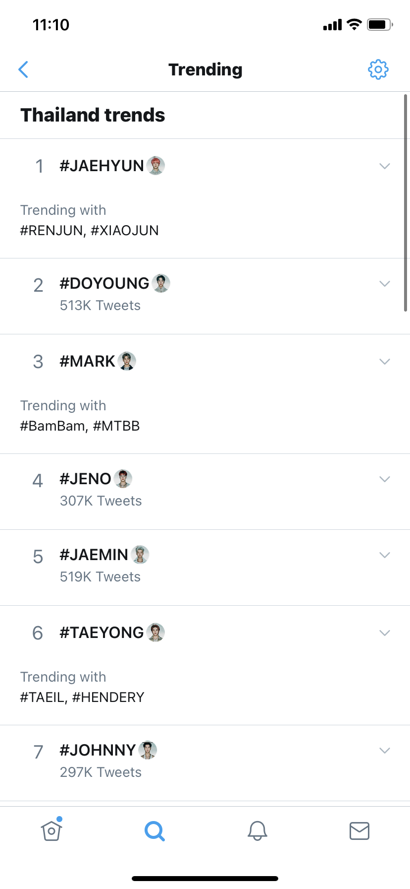Tap the emoji beside #JAEHYUN
The image size is (410, 889).
click(155, 166)
